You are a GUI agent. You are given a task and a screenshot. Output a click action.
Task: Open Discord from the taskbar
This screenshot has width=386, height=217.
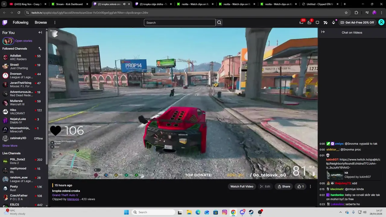click(242, 212)
